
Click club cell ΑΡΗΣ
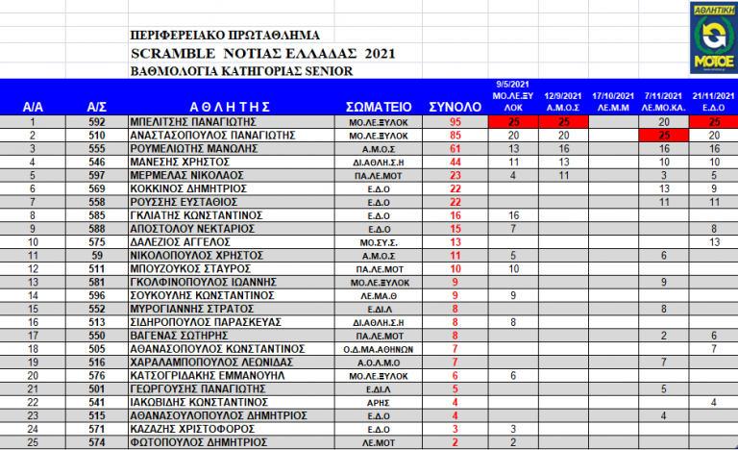click(379, 403)
